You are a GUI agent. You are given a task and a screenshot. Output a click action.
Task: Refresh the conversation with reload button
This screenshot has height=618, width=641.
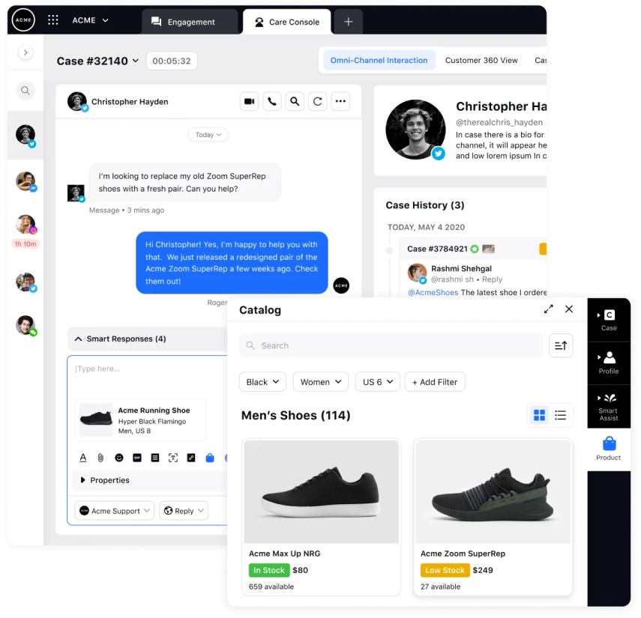pyautogui.click(x=318, y=101)
